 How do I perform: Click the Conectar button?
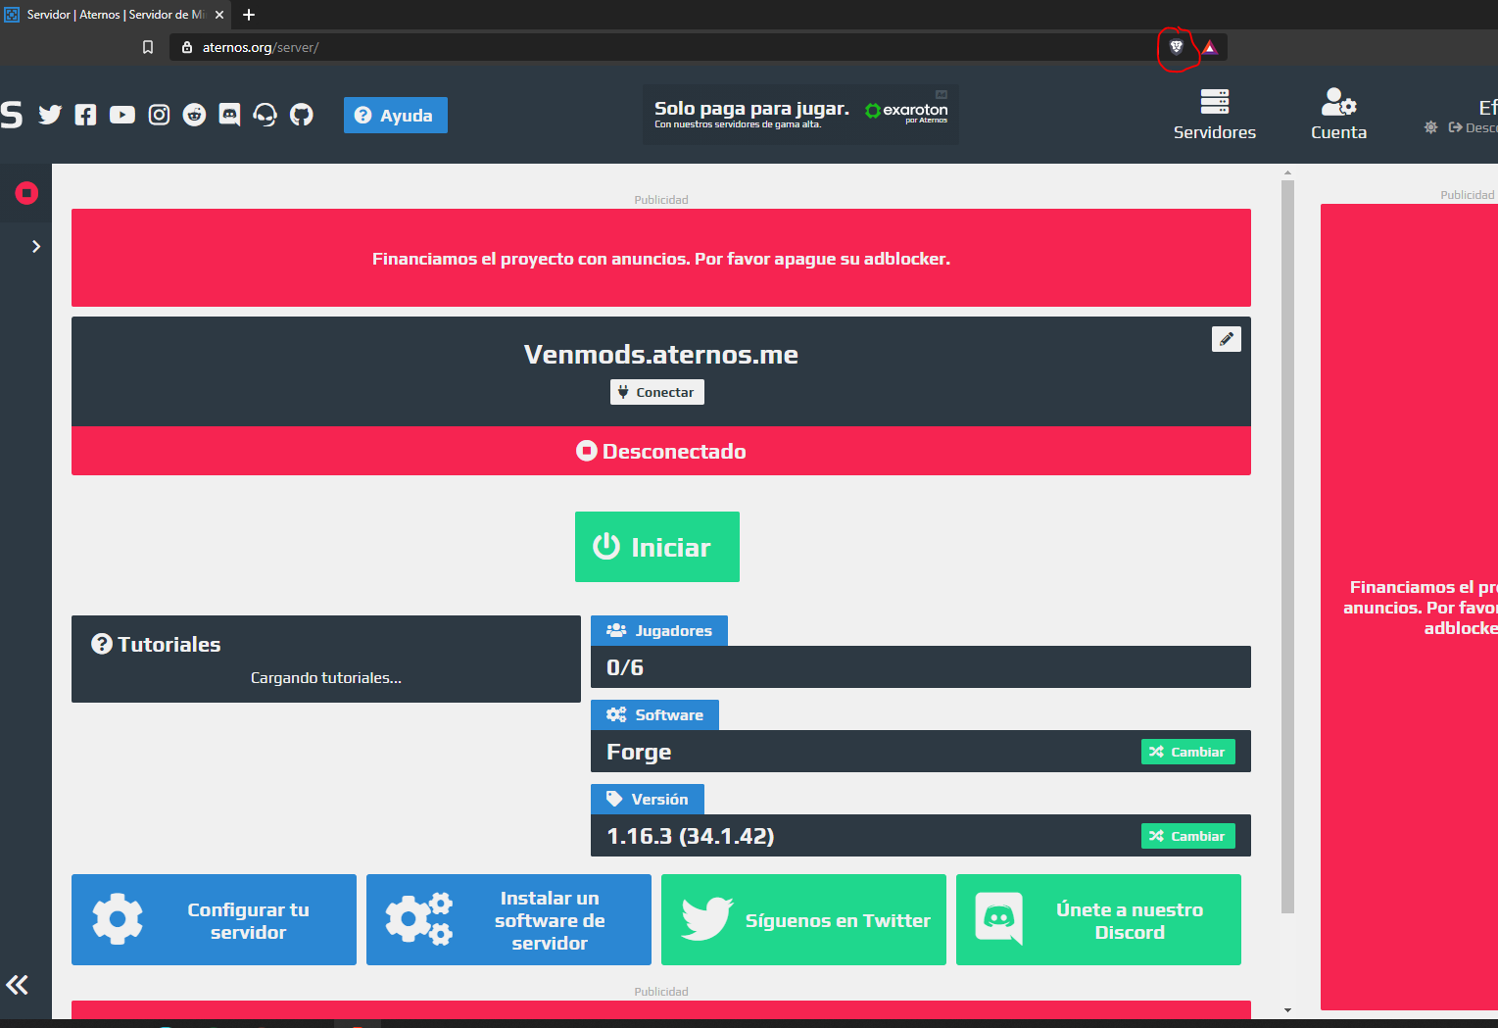coord(657,392)
